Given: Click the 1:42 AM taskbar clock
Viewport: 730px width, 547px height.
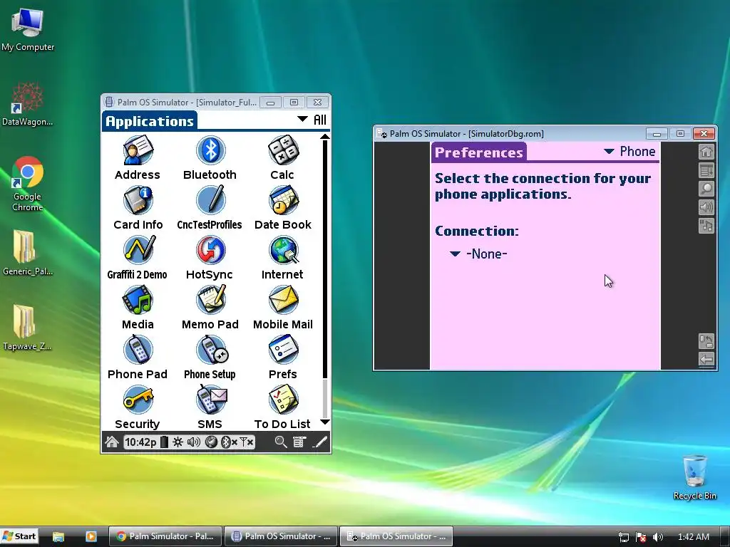Looking at the screenshot, I should [x=693, y=537].
